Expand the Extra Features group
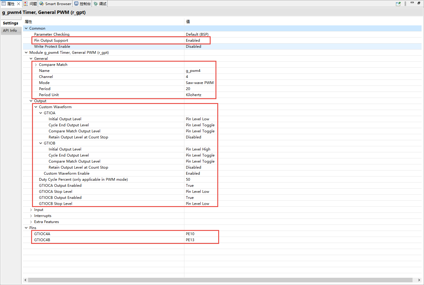The width and height of the screenshot is (424, 285). [31, 222]
